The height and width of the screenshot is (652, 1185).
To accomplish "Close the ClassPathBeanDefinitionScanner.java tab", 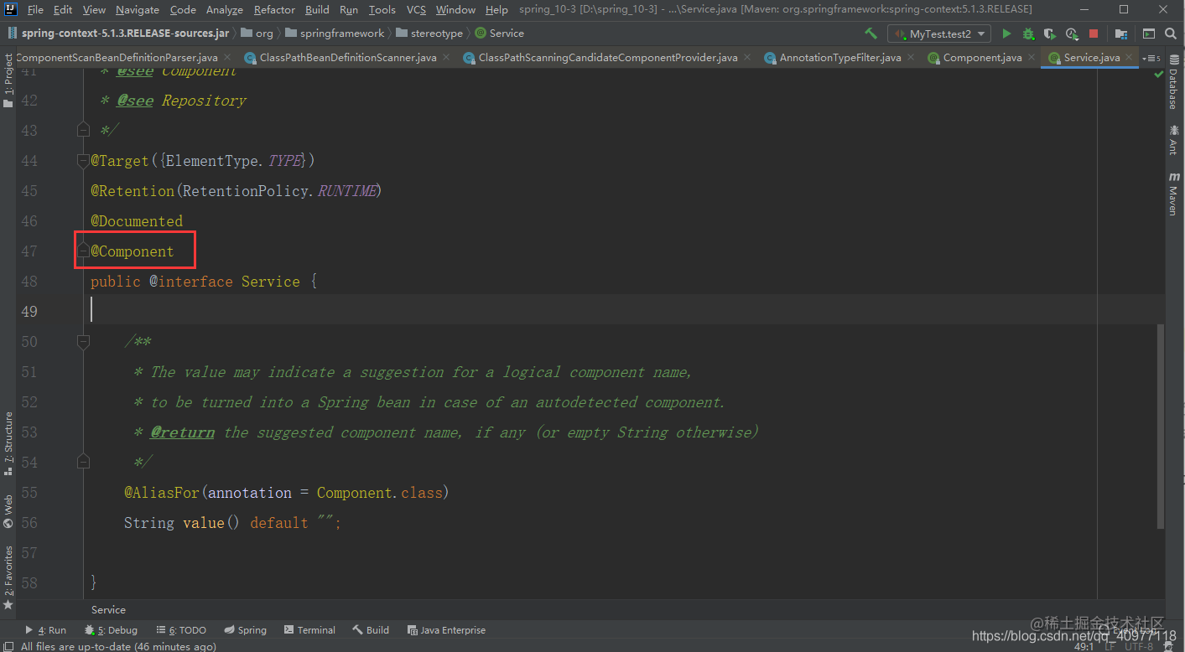I will [x=446, y=58].
